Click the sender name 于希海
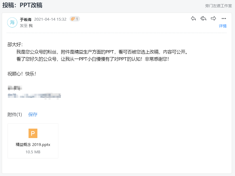This screenshot has height=176, width=235. point(26,19)
